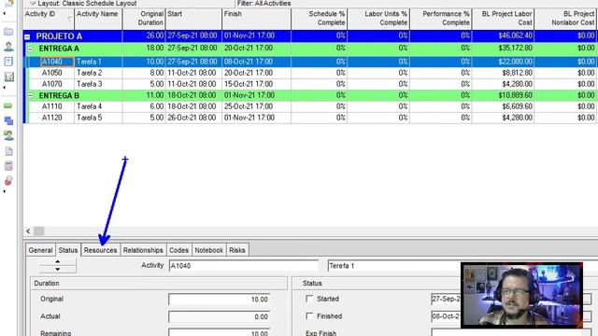Click labor cost cell $8,812.80

click(503, 73)
